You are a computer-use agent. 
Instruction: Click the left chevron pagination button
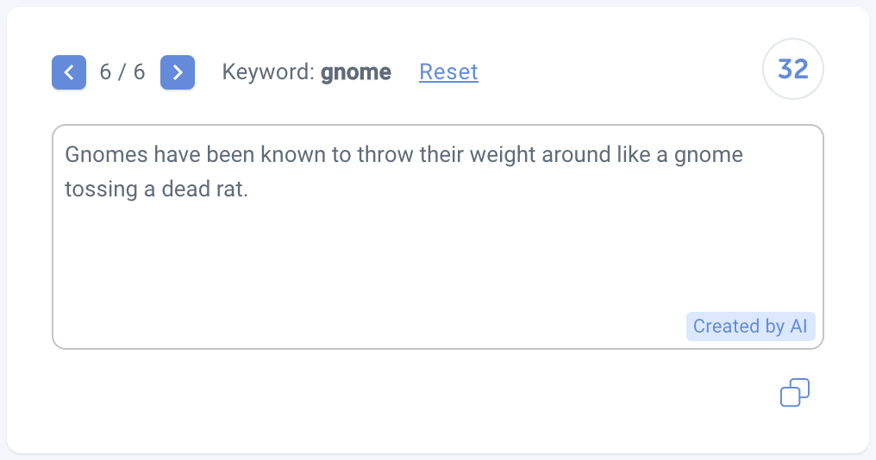[x=69, y=72]
